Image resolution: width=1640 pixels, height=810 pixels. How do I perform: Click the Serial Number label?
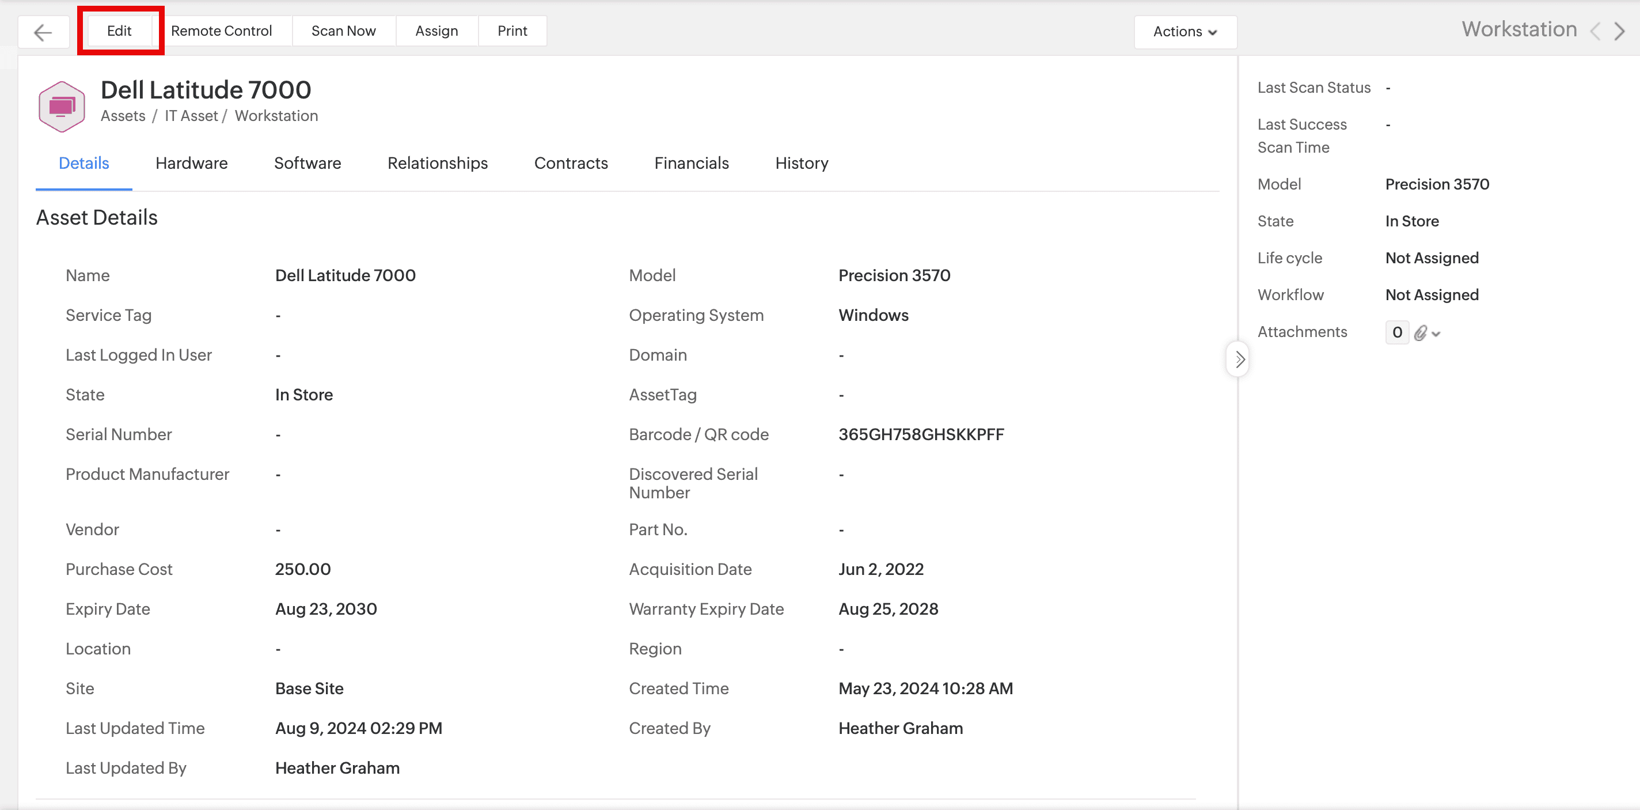click(x=119, y=434)
